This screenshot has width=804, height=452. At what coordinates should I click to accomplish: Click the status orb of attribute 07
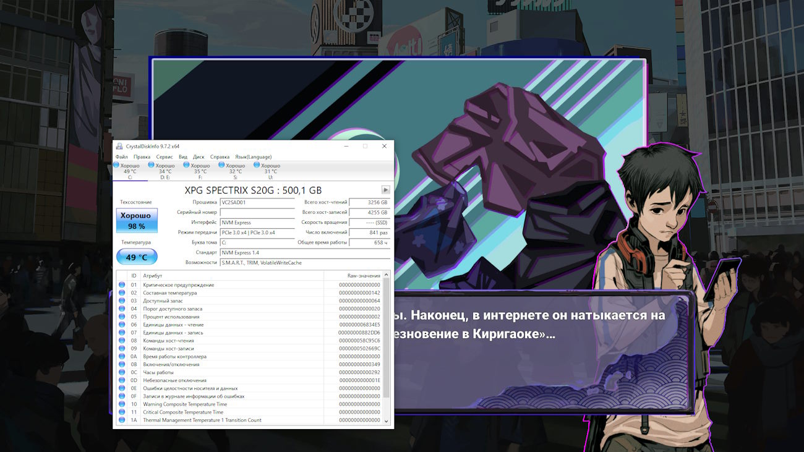122,333
